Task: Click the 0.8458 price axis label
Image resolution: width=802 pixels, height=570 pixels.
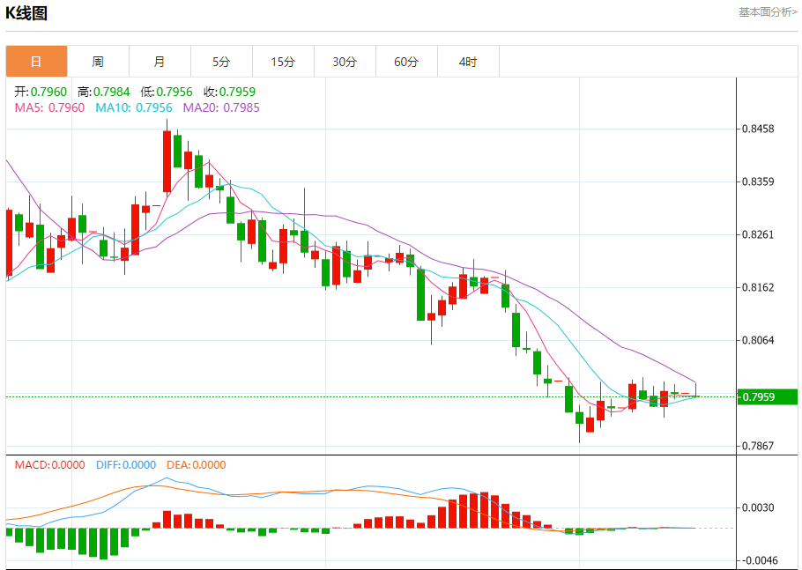Action: (x=758, y=129)
